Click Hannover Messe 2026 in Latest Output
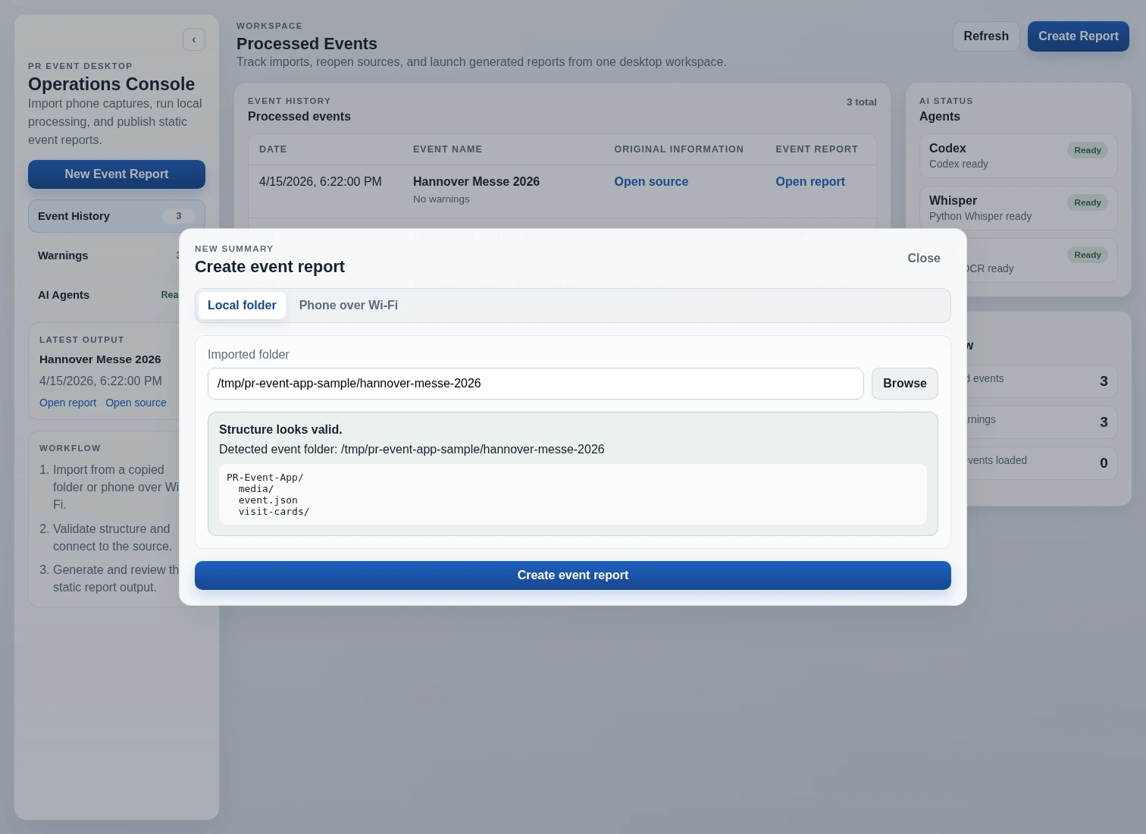The height and width of the screenshot is (834, 1146). click(100, 359)
